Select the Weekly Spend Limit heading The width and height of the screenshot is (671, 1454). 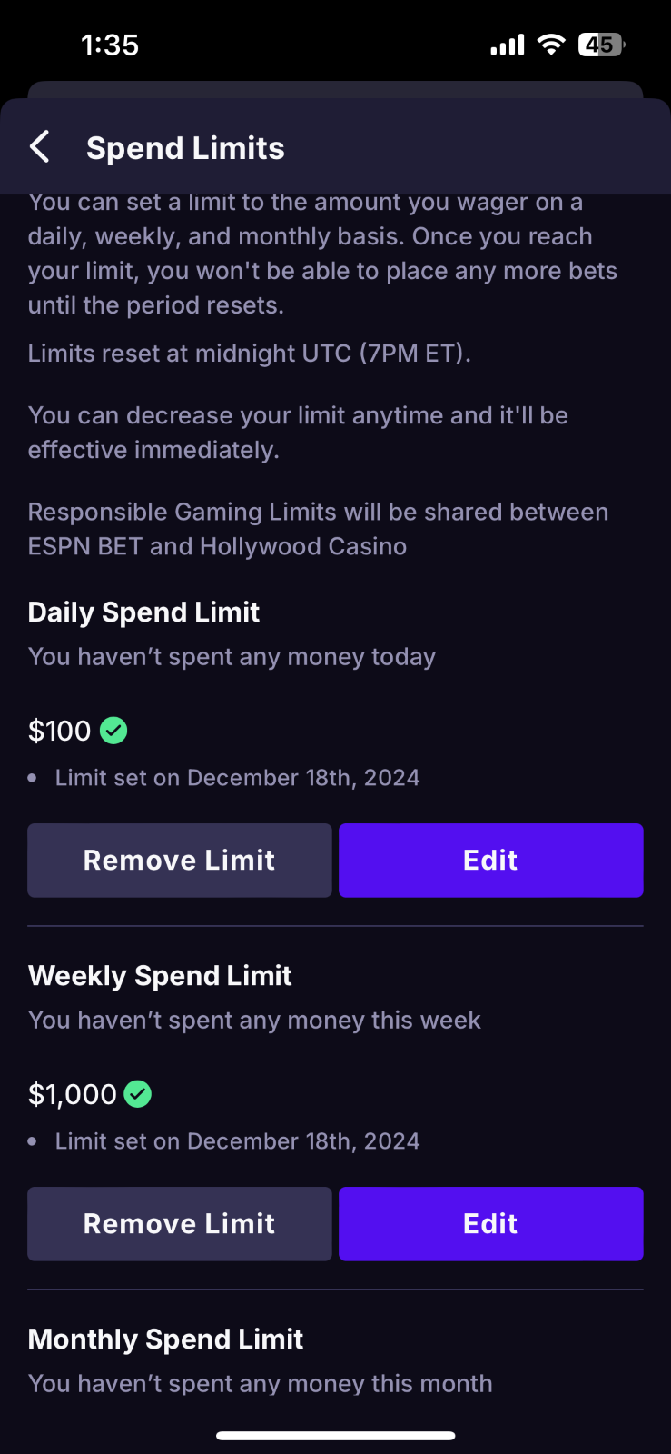[x=160, y=976]
